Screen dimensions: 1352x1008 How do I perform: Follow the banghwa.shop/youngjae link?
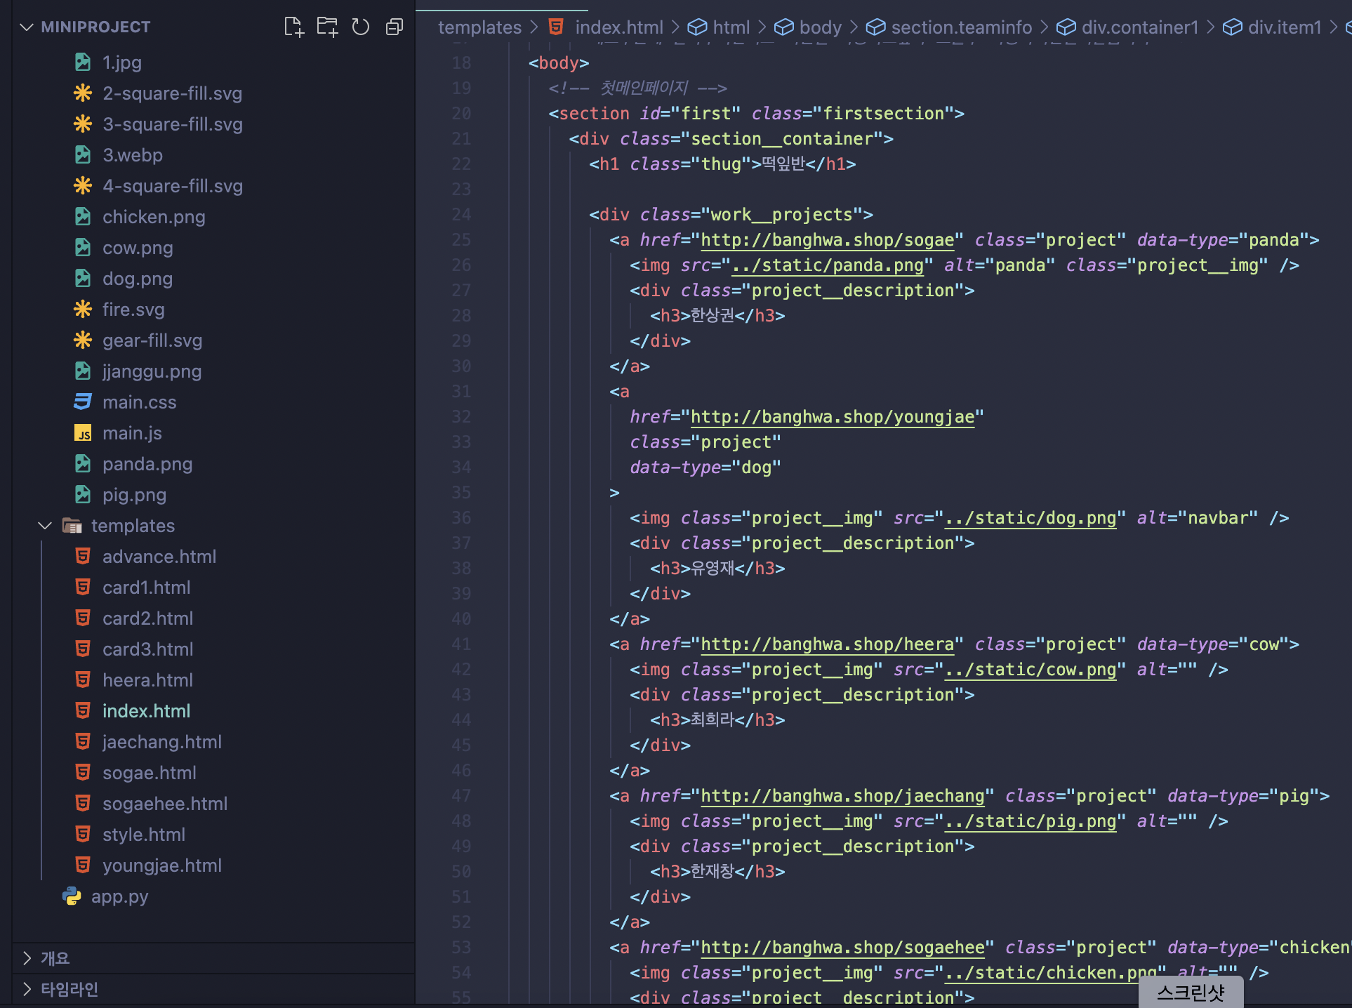[833, 417]
